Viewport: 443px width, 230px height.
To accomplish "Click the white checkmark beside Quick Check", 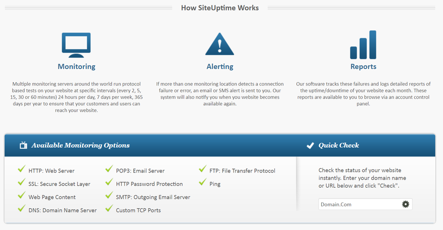I will click(x=310, y=146).
